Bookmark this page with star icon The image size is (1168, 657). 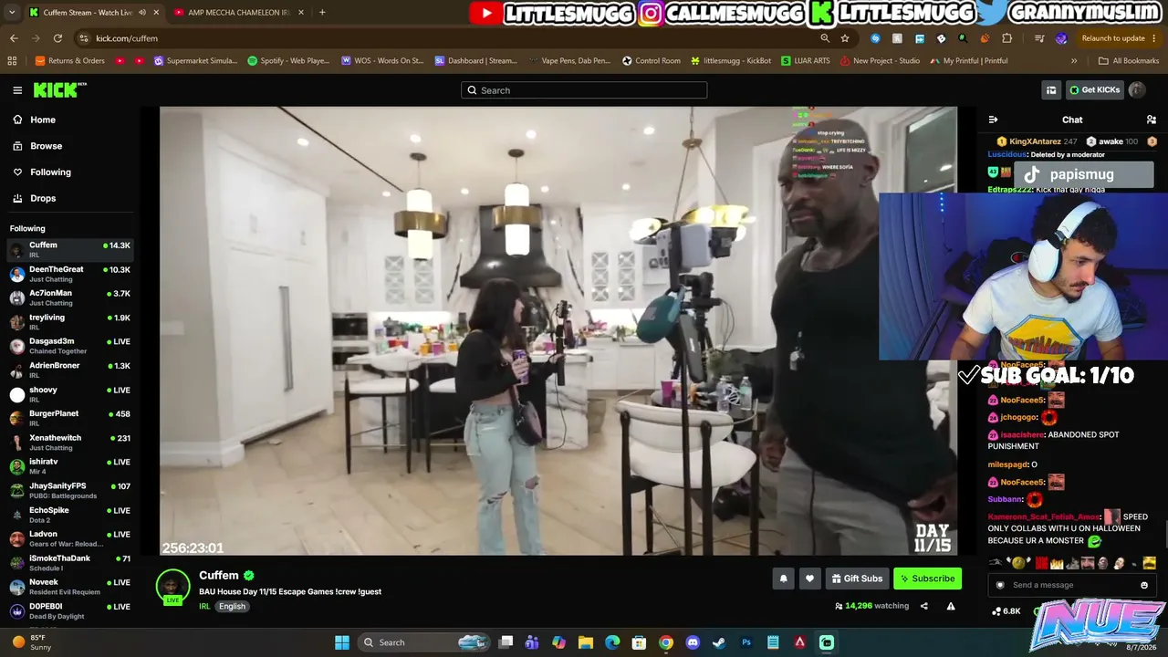[845, 38]
